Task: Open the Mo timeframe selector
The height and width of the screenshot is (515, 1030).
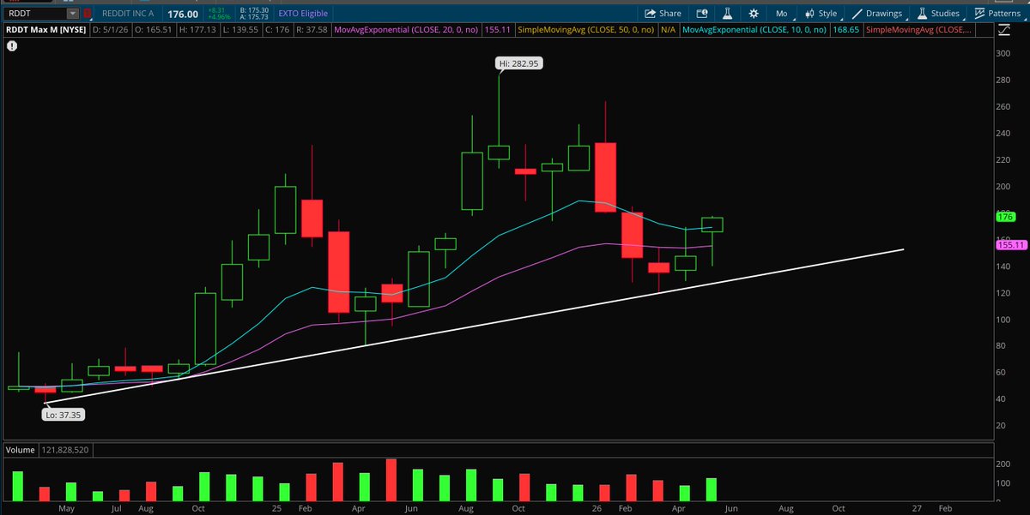Action: (x=781, y=14)
